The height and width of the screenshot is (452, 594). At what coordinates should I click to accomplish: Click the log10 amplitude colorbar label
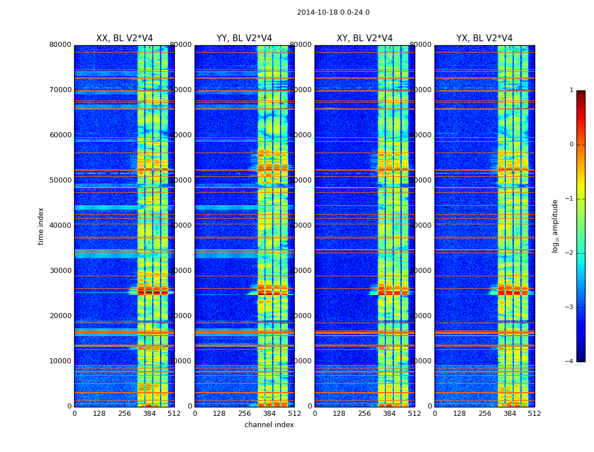pyautogui.click(x=555, y=226)
